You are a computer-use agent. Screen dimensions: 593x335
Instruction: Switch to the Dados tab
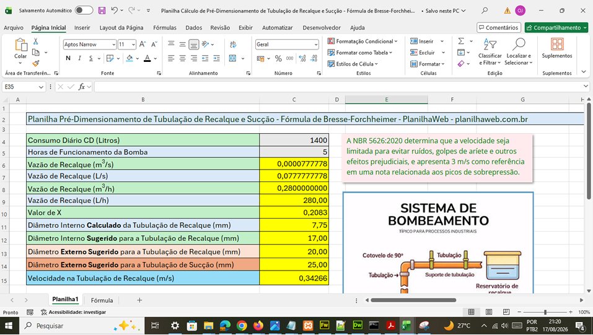(x=193, y=28)
